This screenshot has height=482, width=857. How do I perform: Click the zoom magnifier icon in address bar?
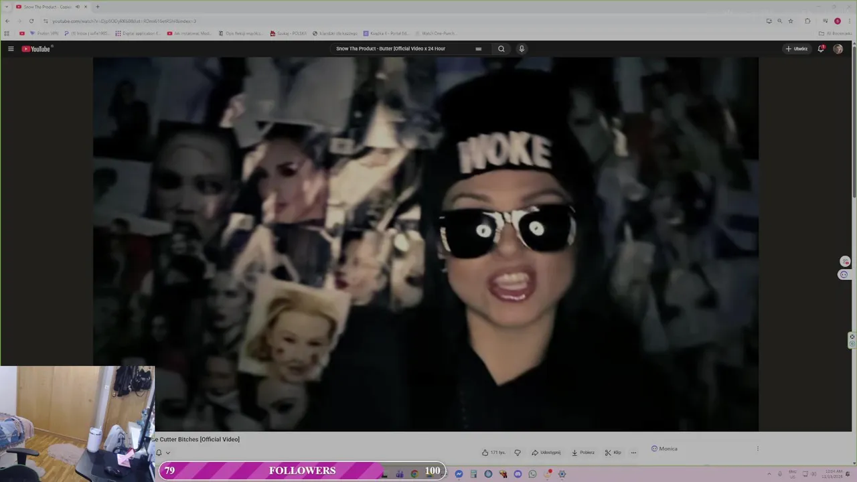779,21
